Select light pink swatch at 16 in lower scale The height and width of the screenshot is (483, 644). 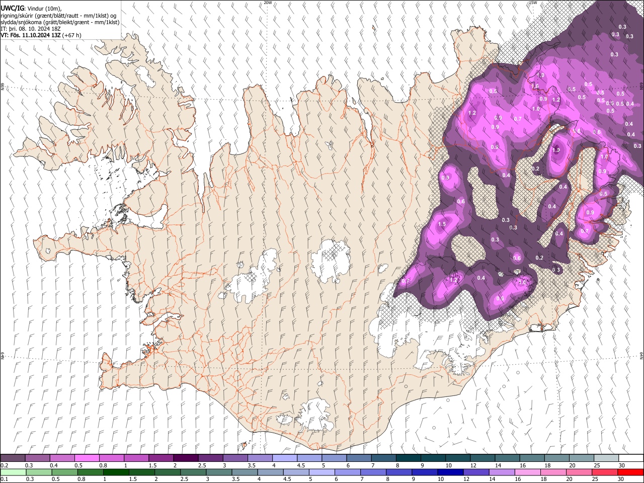pos(527,472)
